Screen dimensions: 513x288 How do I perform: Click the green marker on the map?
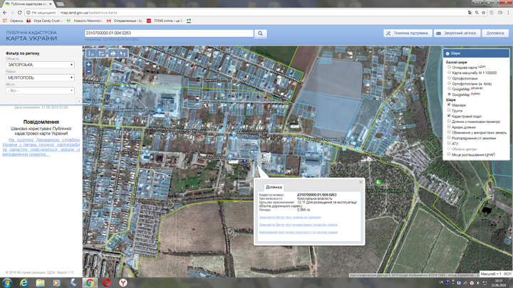coord(379,182)
